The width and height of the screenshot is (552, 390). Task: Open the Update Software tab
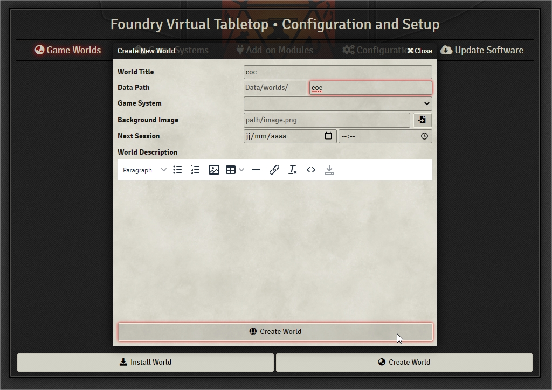[x=482, y=50]
